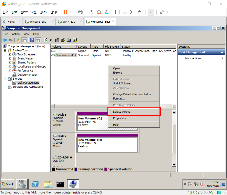
Task: Choose Format... from context menu
Action: [x=134, y=99]
